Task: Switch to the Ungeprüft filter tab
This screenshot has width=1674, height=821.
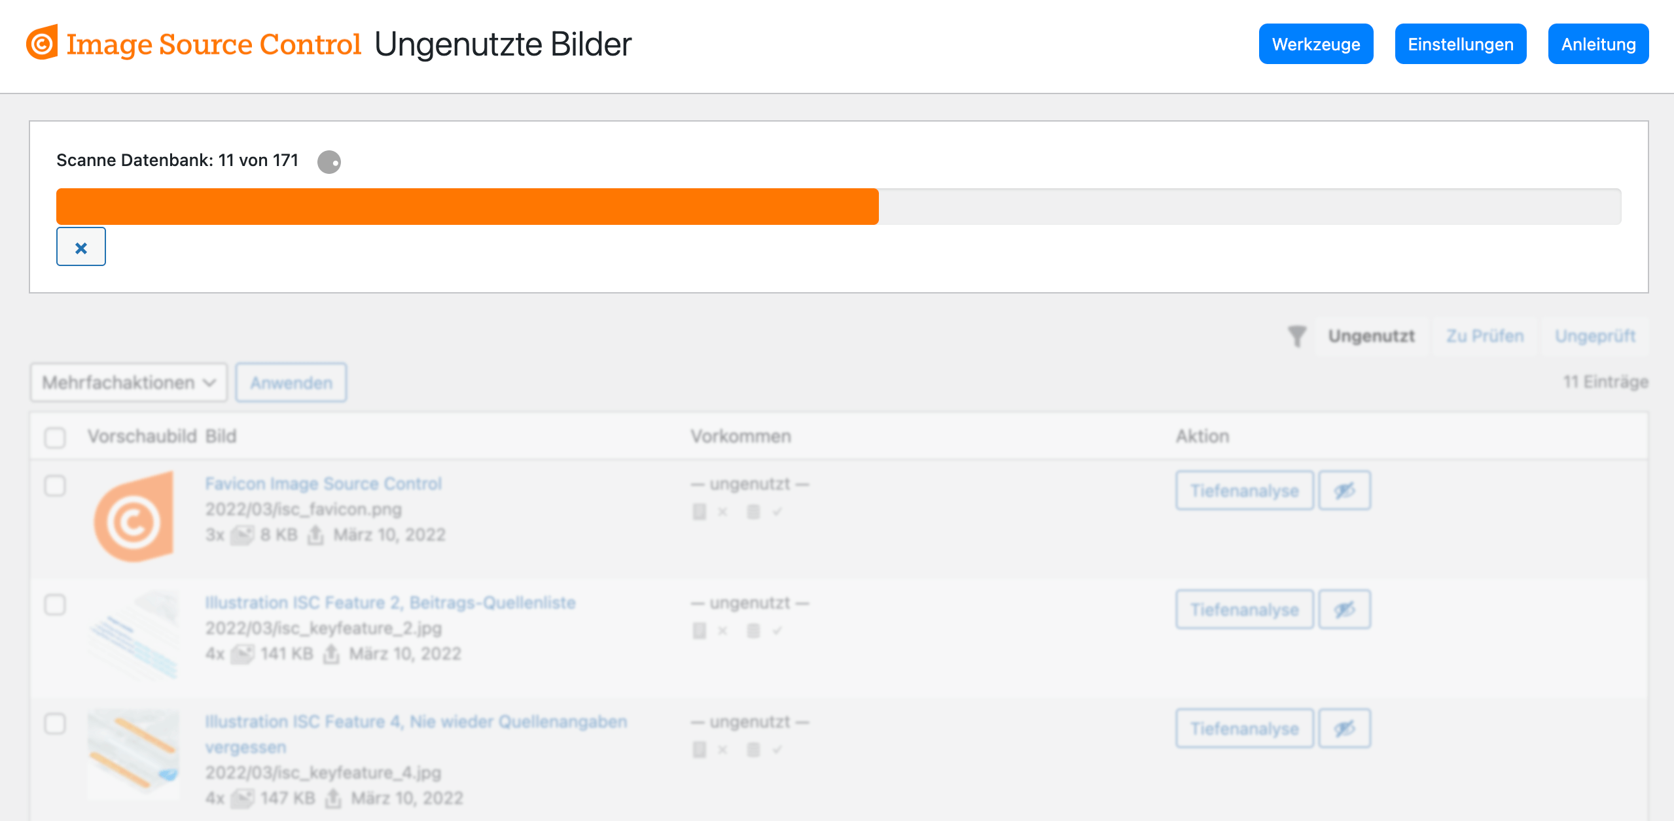Action: pyautogui.click(x=1595, y=336)
